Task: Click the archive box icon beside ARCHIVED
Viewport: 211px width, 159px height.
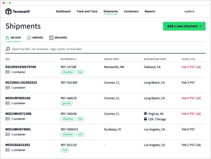Action: click(51, 38)
